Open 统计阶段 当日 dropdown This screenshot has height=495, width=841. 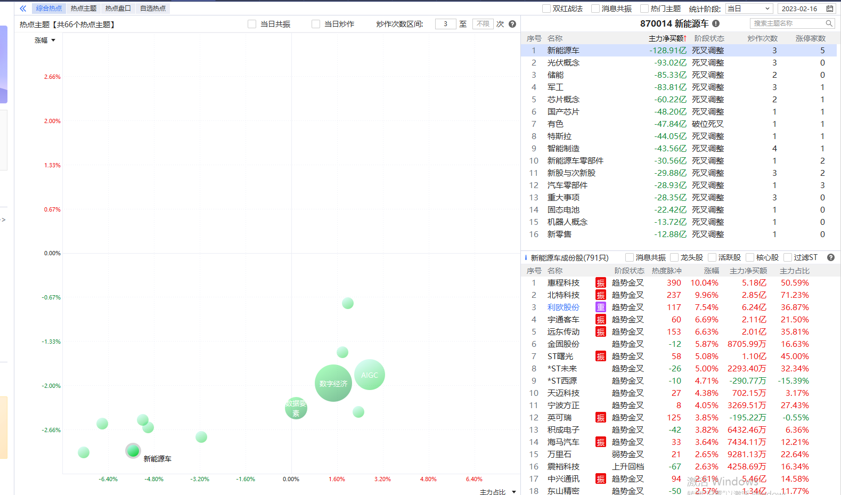[x=748, y=9]
